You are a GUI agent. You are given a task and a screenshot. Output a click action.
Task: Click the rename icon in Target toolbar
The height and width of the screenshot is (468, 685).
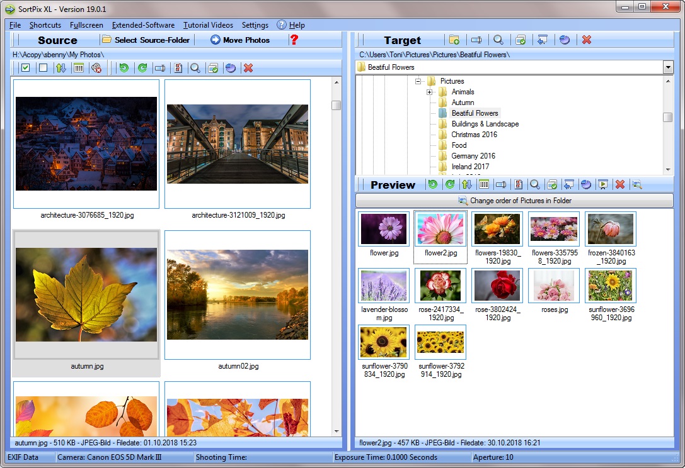[x=476, y=40]
